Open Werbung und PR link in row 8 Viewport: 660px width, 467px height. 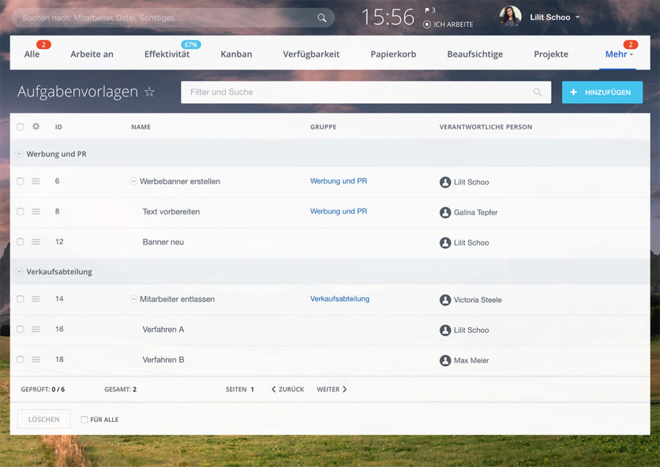point(338,211)
